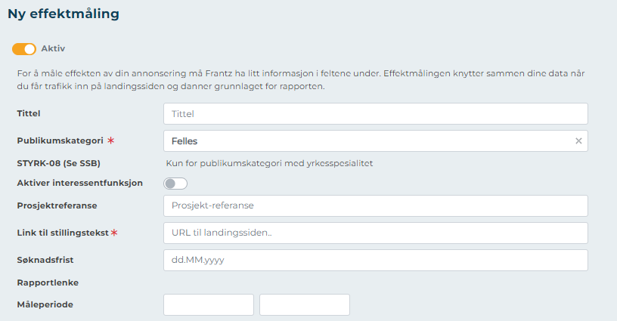The image size is (617, 321).
Task: Enable the Aktiver interessentfunksjon switch
Action: pos(175,184)
